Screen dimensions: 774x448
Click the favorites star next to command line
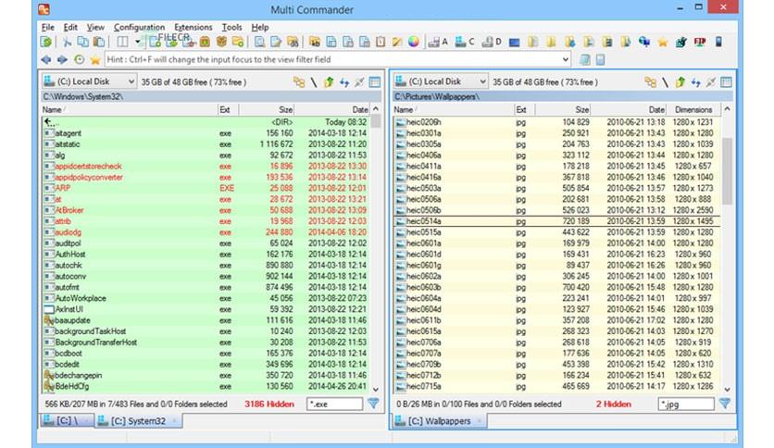[95, 59]
